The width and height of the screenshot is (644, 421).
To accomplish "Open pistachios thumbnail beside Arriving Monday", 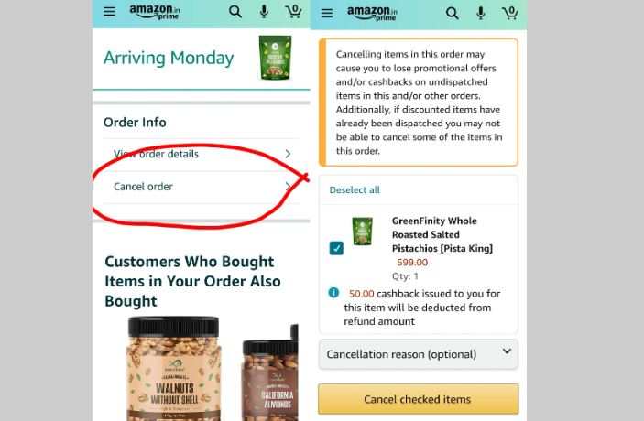I will [275, 58].
